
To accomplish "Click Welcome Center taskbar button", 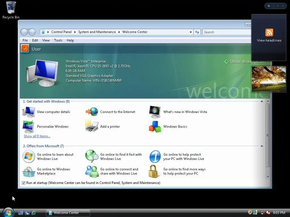I will tap(68, 213).
